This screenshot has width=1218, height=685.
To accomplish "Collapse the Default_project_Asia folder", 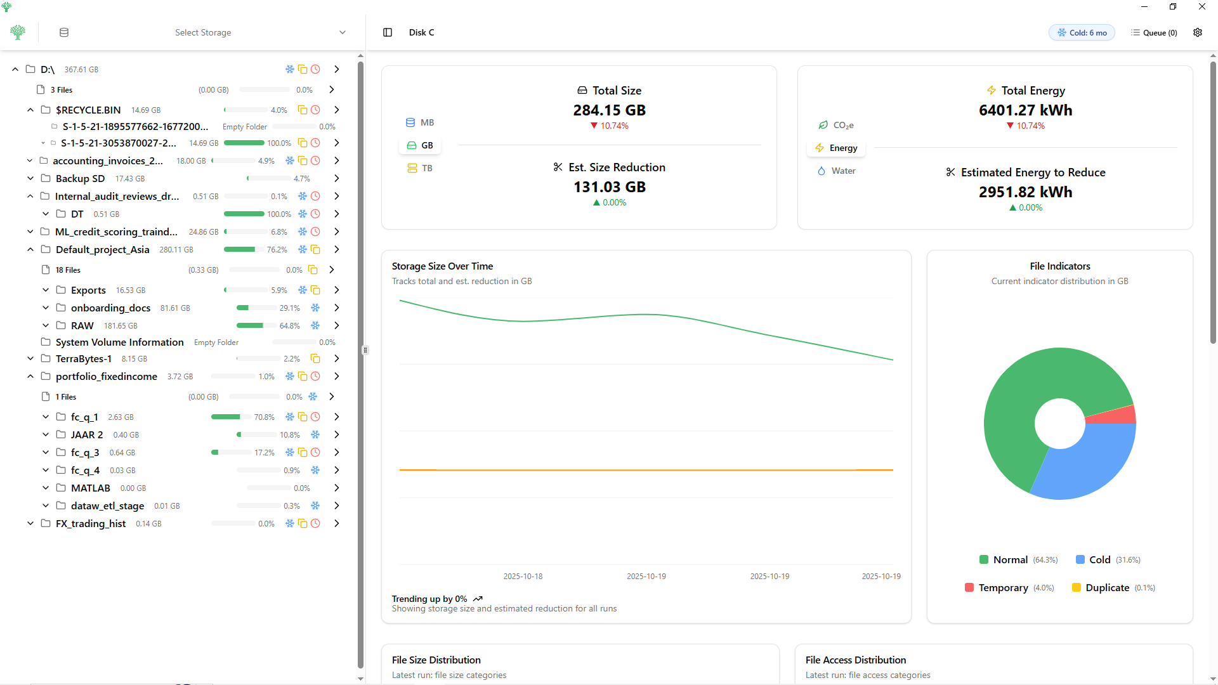I will click(30, 249).
